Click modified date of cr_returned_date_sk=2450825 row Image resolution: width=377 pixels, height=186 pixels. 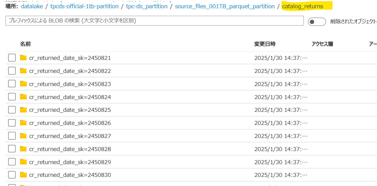pyautogui.click(x=281, y=110)
